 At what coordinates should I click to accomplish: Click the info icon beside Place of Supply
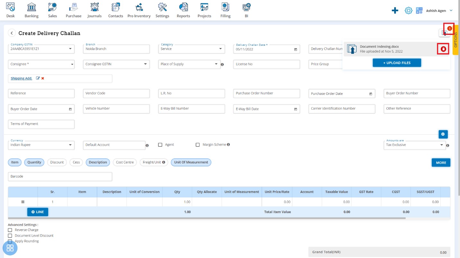(x=222, y=64)
